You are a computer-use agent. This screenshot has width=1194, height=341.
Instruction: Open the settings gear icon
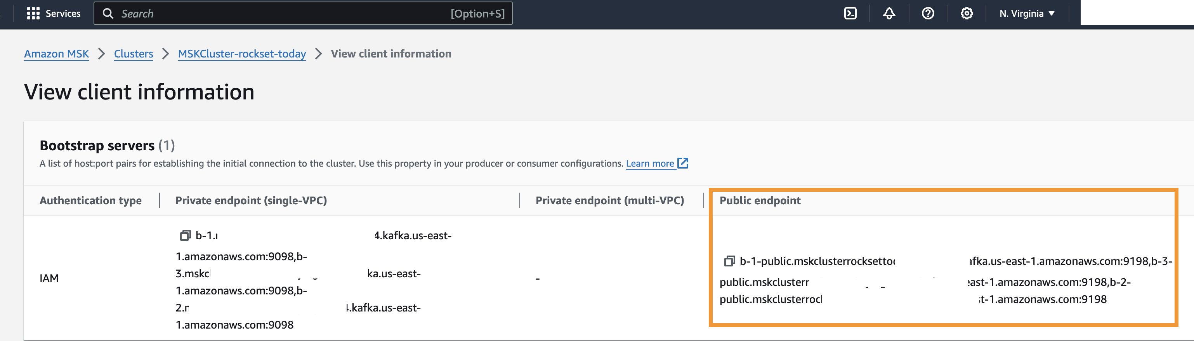click(967, 14)
